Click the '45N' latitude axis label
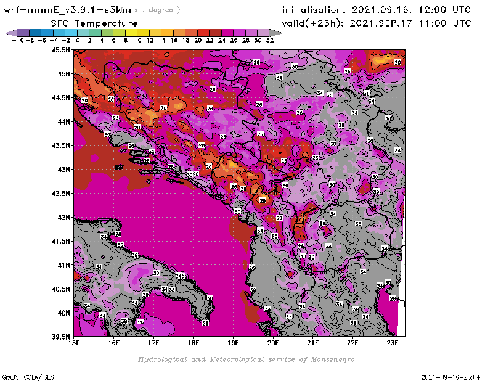 (x=63, y=74)
